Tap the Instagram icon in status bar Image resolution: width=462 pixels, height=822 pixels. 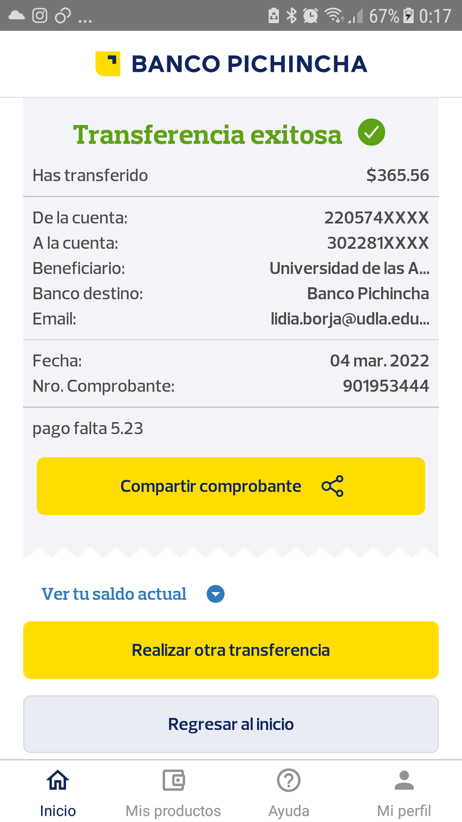(40, 16)
